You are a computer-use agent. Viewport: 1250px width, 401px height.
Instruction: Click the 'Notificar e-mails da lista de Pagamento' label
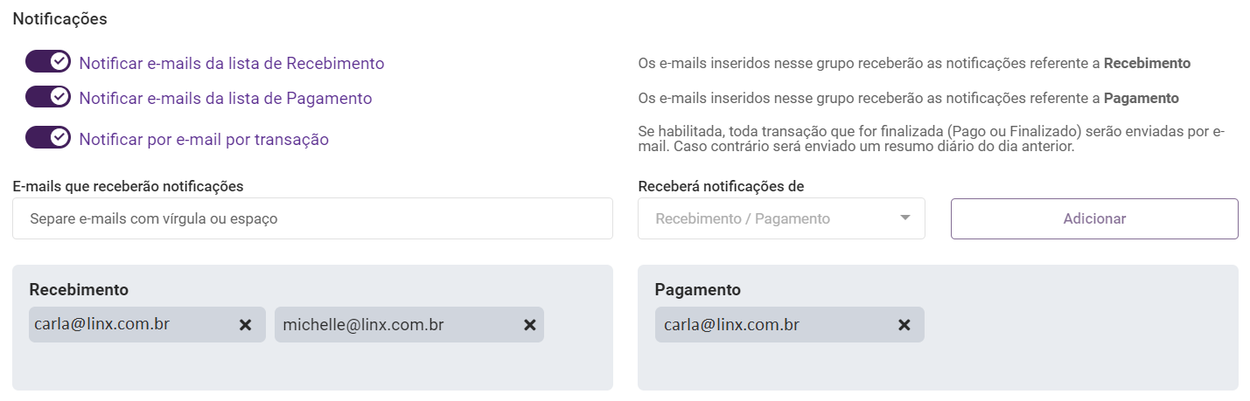[x=226, y=99]
